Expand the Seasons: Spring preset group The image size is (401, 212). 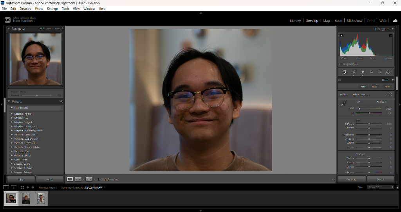12,164
